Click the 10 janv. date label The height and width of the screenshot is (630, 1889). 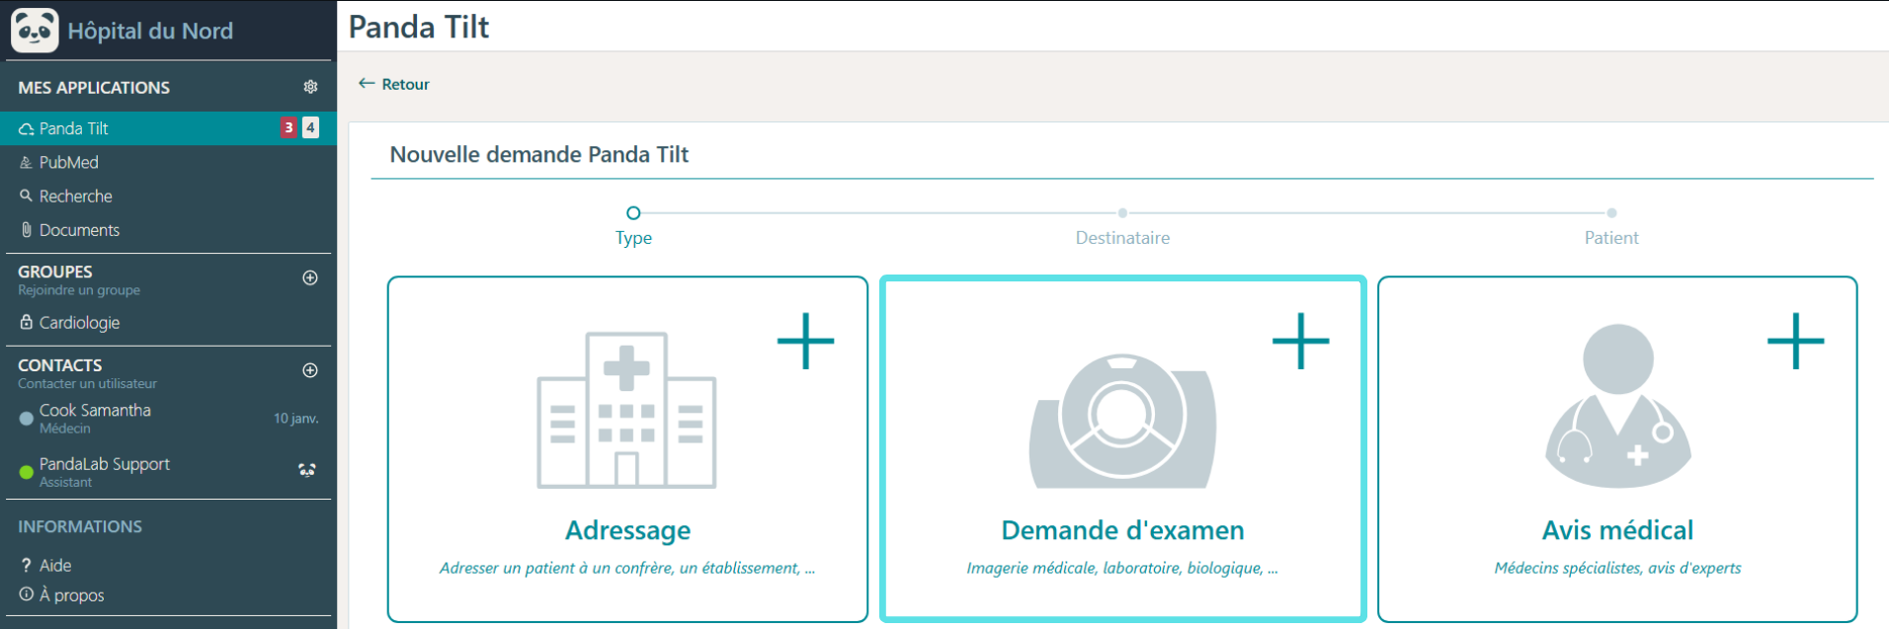pos(295,419)
